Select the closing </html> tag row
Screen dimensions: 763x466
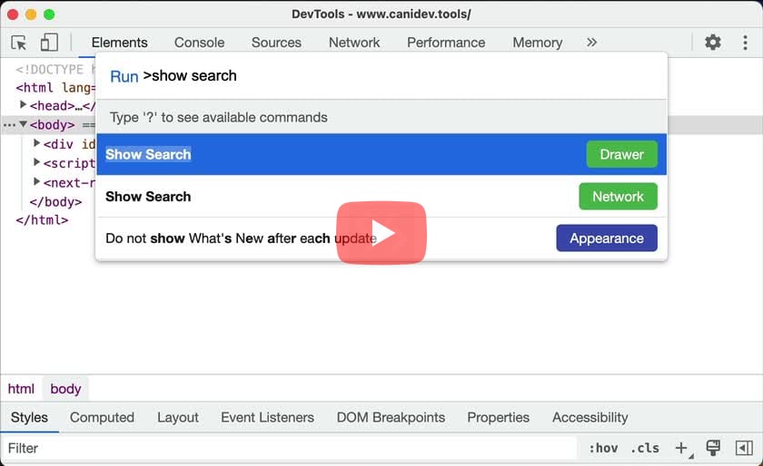pos(42,220)
